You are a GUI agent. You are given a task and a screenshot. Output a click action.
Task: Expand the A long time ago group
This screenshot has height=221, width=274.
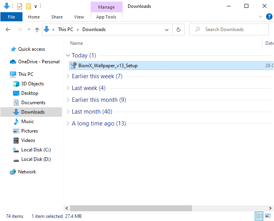(x=68, y=123)
